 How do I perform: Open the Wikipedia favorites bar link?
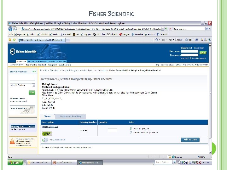pyautogui.click(x=112, y=34)
